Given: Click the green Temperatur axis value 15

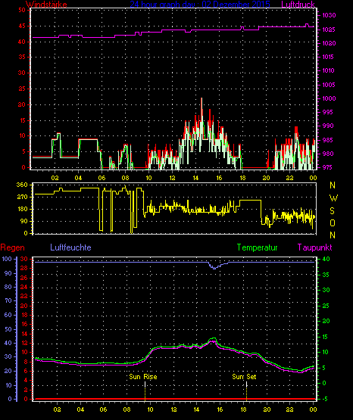Looking at the screenshot, I should pos(326,337).
